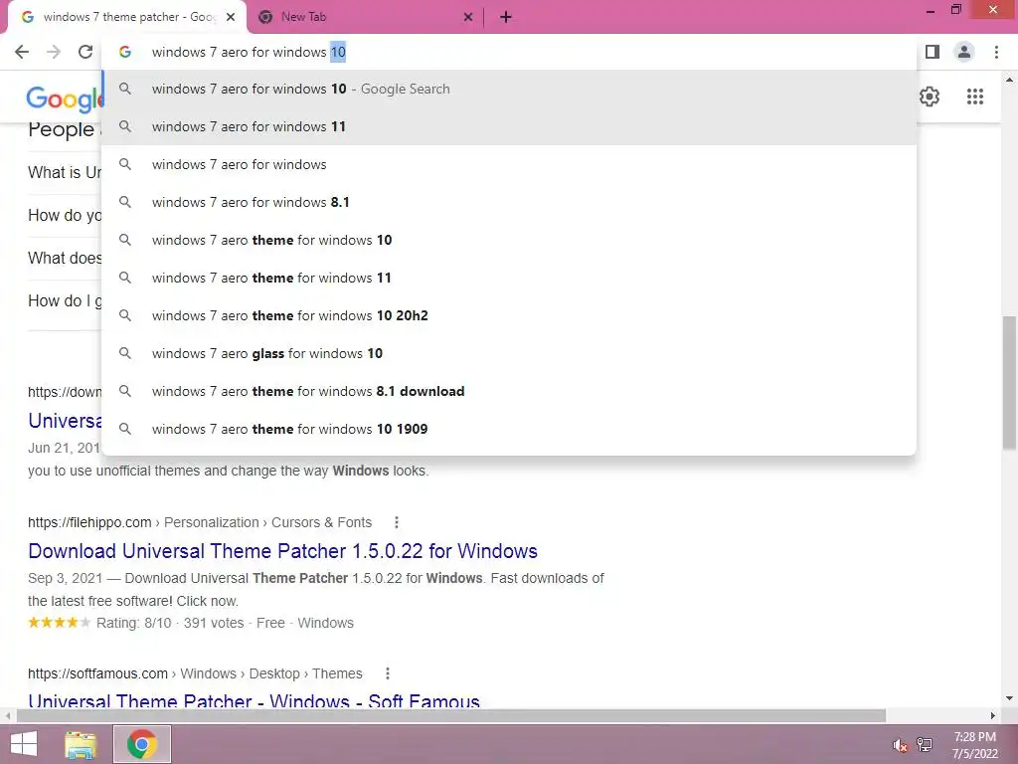The width and height of the screenshot is (1018, 764).
Task: Choose suggestion ending in '8.1 download'
Action: (509, 391)
